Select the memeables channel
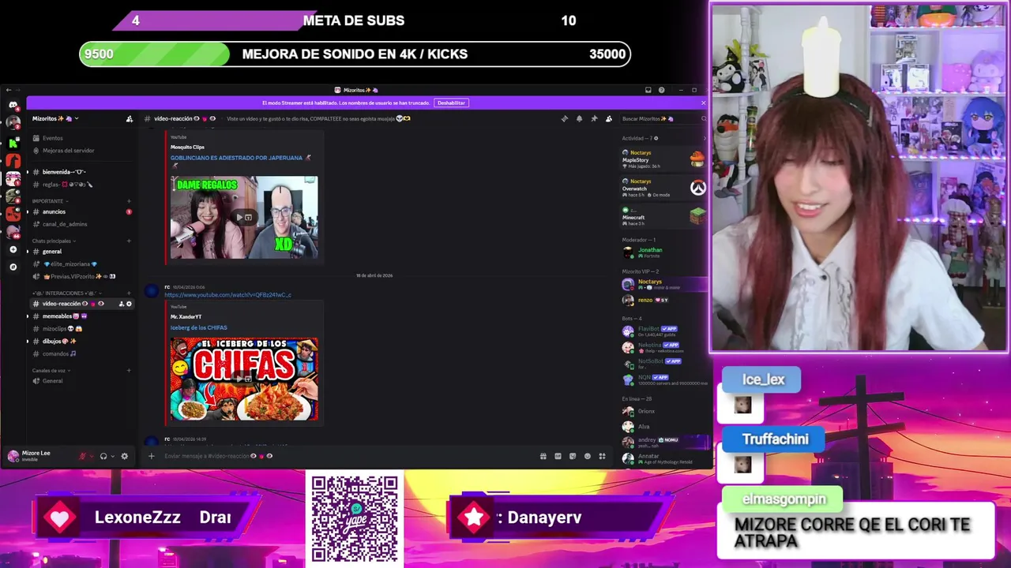The height and width of the screenshot is (568, 1011). point(80,316)
